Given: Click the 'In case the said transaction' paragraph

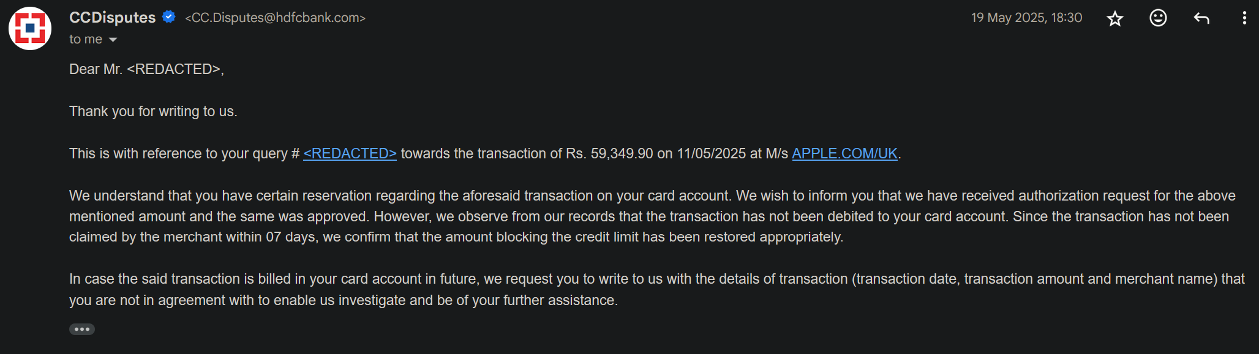Looking at the screenshot, I should point(657,289).
